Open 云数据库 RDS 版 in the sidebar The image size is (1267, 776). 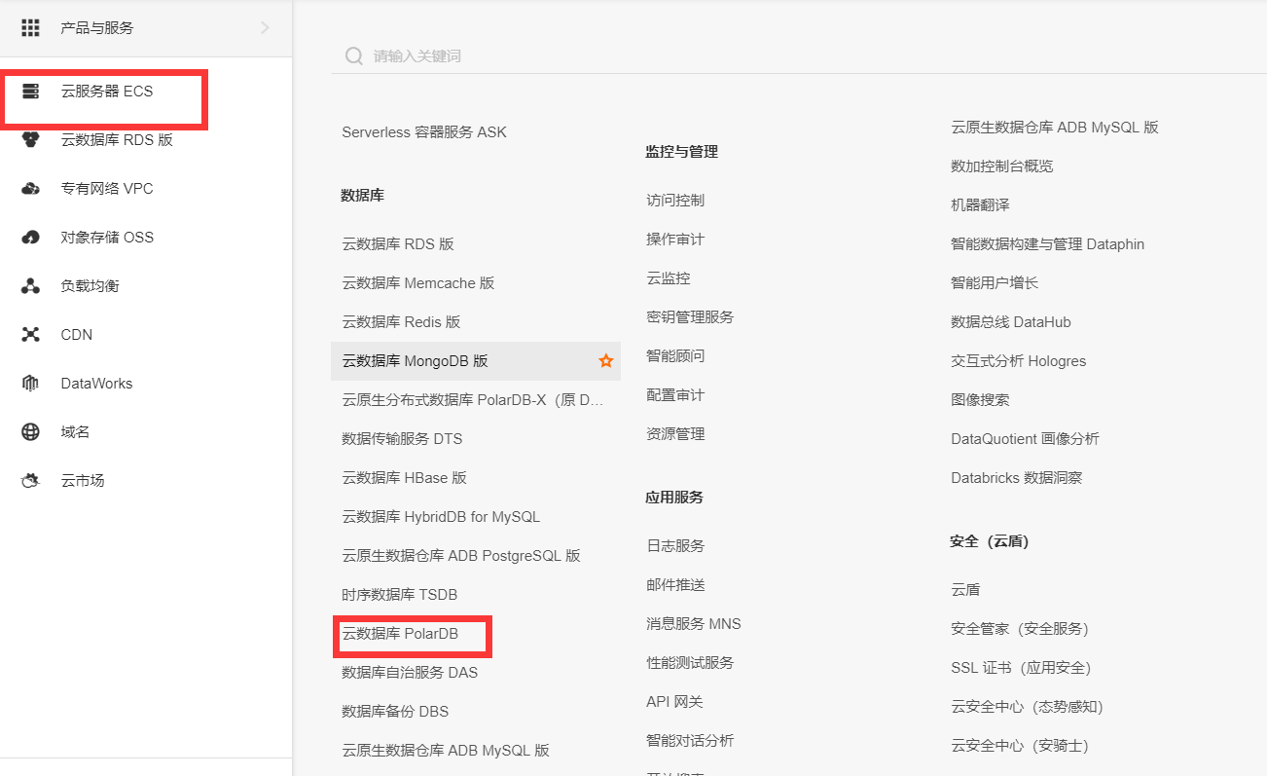[117, 140]
